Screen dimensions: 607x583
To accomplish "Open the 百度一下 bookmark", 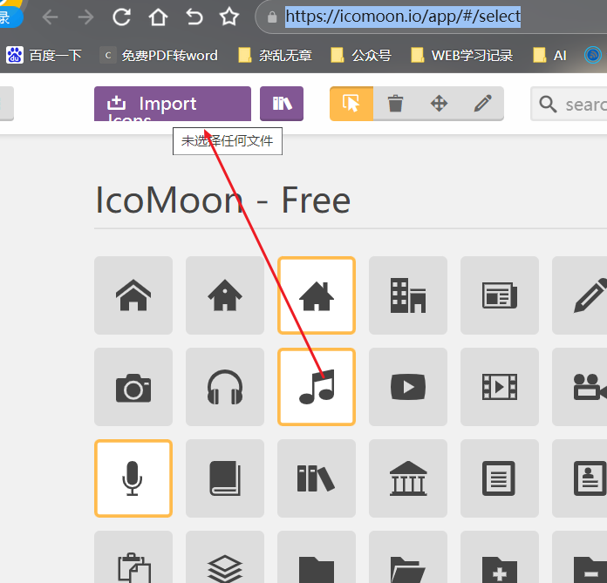I will point(44,55).
